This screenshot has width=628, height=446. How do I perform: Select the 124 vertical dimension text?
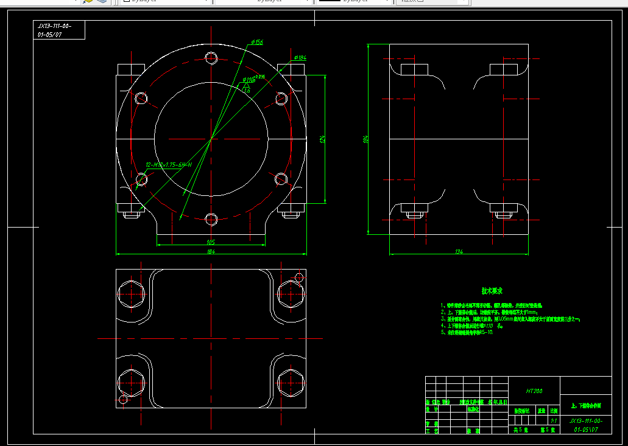point(322,139)
